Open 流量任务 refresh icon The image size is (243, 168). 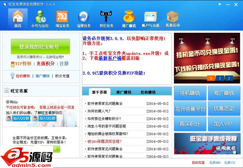(84, 19)
